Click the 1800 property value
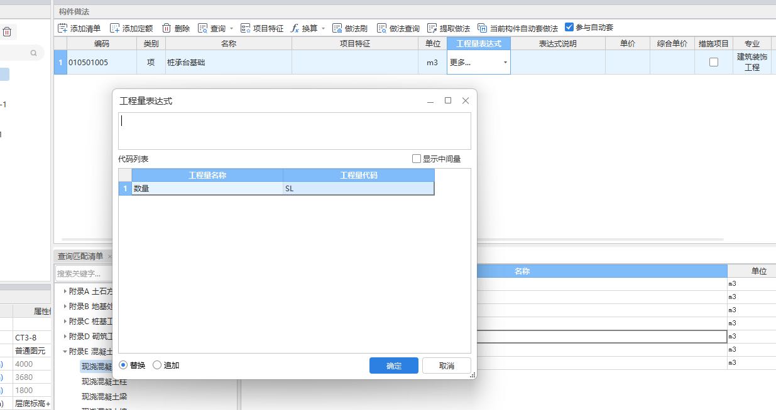The width and height of the screenshot is (776, 410). pyautogui.click(x=31, y=390)
